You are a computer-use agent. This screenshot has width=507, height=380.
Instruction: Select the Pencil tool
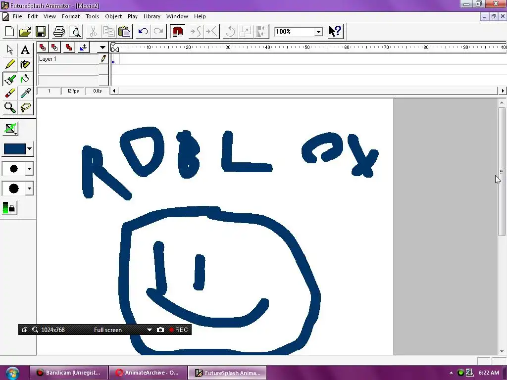coord(10,64)
